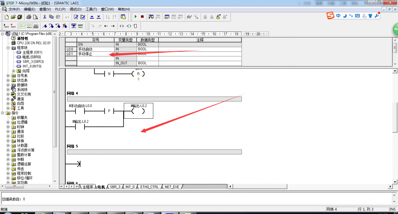The image size is (398, 214).
Task: Expand the 计数器 instruction folder
Action: pos(8,146)
